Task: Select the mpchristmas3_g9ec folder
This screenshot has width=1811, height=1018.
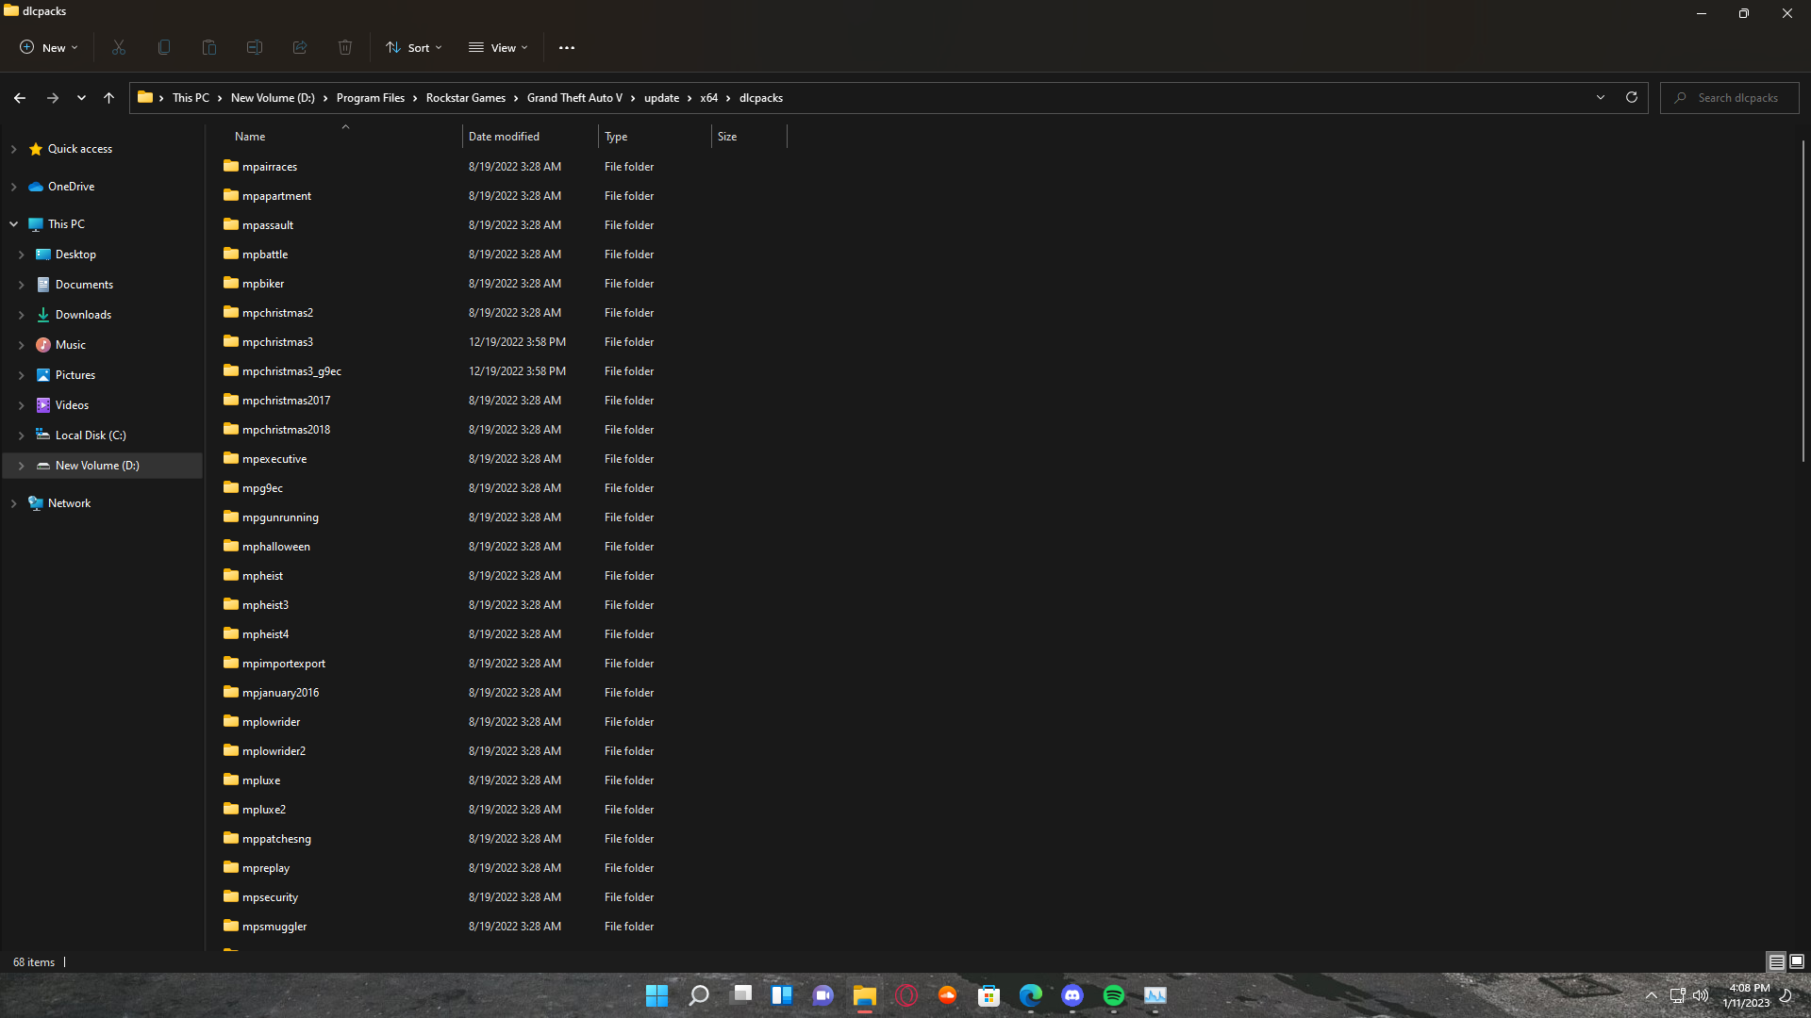Action: pyautogui.click(x=291, y=371)
